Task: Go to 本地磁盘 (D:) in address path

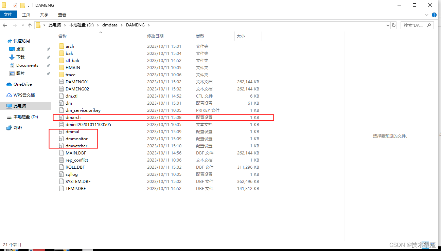Action: pos(82,25)
